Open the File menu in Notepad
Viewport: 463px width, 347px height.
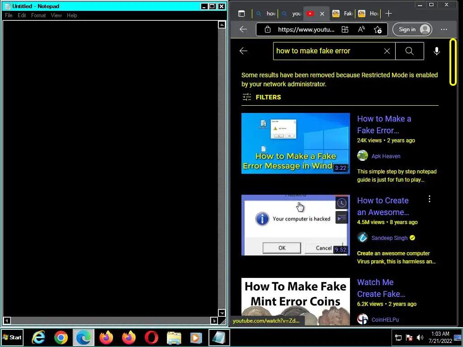tap(9, 15)
